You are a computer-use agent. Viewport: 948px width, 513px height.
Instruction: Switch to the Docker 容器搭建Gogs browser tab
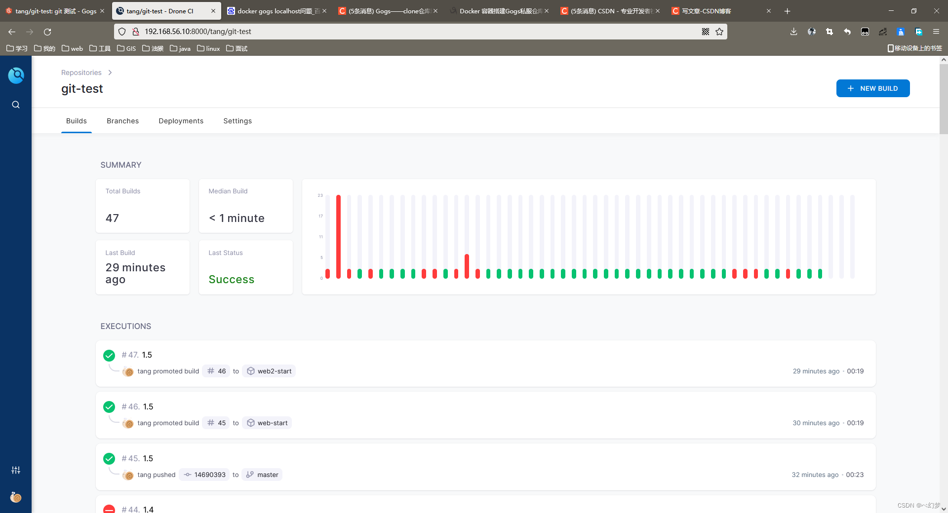tap(499, 11)
